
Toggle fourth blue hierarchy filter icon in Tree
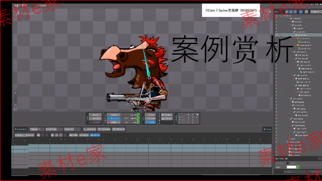301,12
